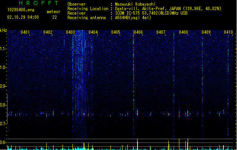Click the meteor label
Viewport: 237px width, 150px height.
(x=54, y=12)
